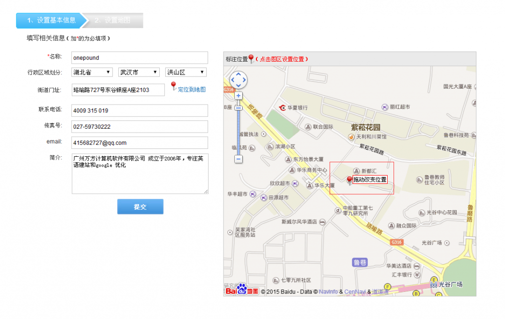The image size is (505, 319).
Task: Click the 七零九所社区 residence icon
Action: [x=276, y=281]
